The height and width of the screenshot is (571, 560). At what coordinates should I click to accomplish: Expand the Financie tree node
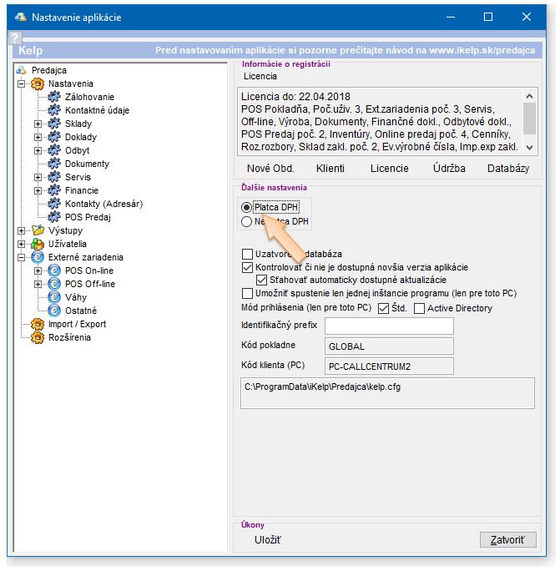(38, 190)
